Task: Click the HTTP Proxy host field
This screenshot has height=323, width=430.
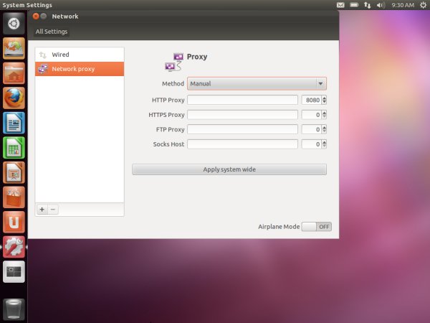Action: click(x=242, y=100)
